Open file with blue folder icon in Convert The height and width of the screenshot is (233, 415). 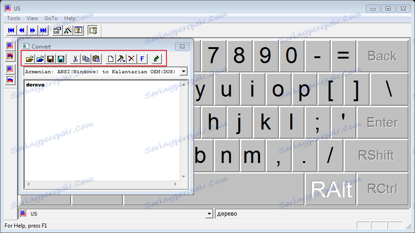[x=40, y=59]
